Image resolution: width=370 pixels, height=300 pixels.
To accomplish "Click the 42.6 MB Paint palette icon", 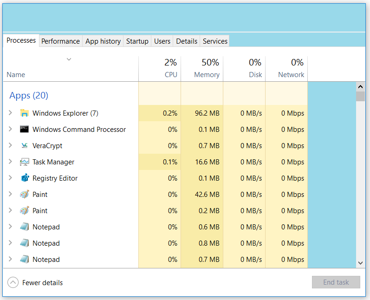I will pyautogui.click(x=25, y=194).
